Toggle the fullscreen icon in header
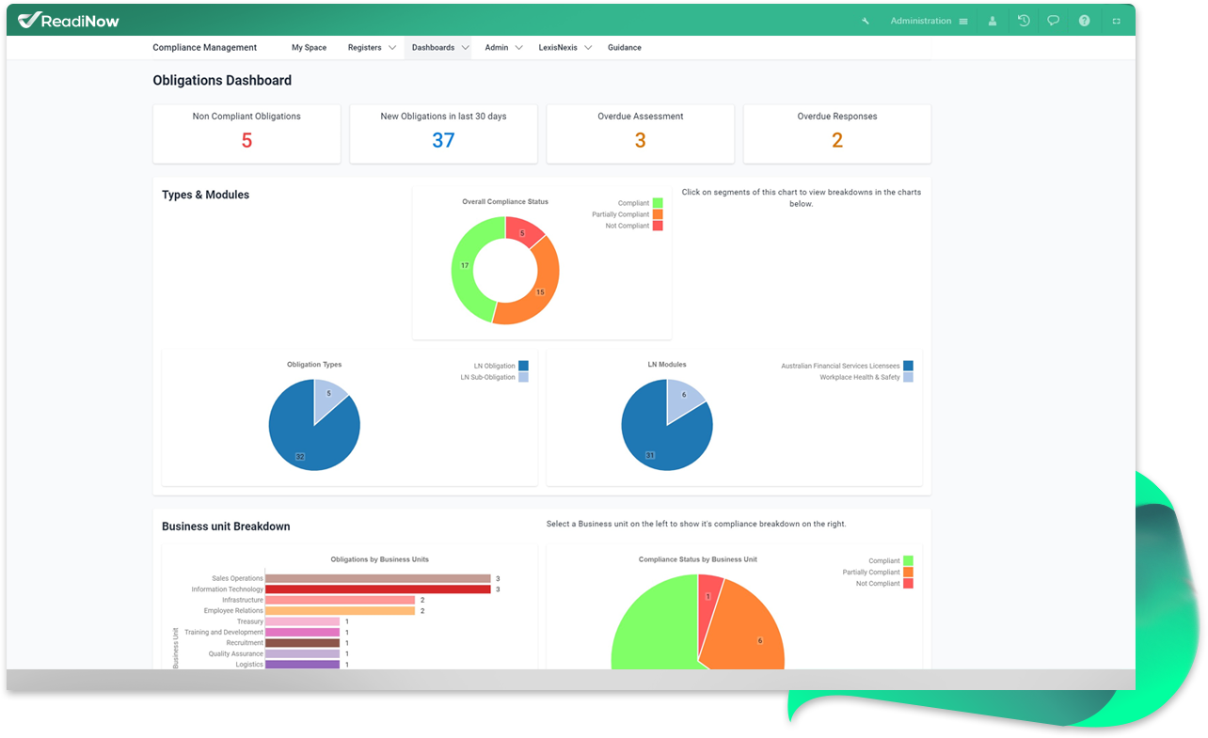The image size is (1208, 738). [x=1117, y=21]
